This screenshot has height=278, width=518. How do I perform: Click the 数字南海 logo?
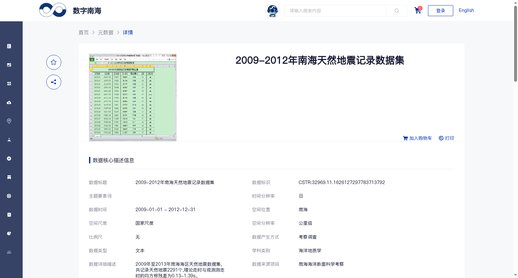[70, 10]
